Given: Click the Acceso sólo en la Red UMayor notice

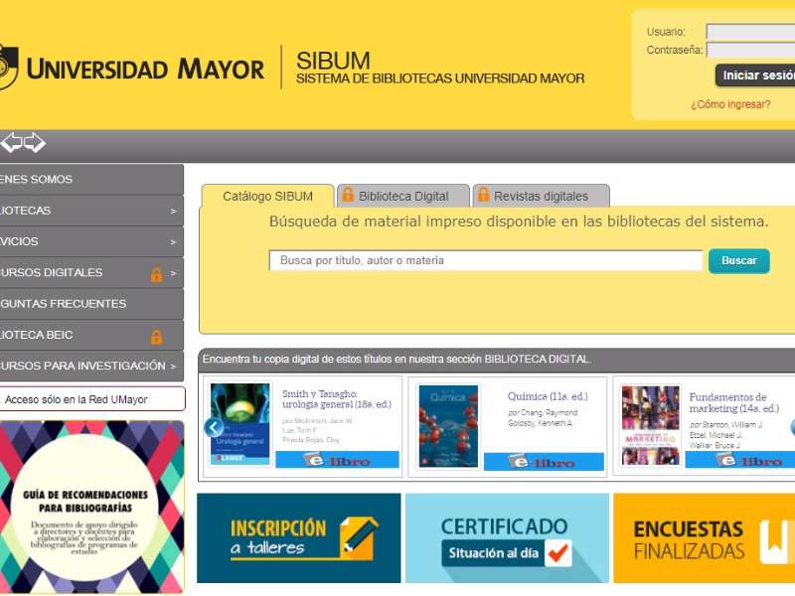Looking at the screenshot, I should tap(92, 399).
